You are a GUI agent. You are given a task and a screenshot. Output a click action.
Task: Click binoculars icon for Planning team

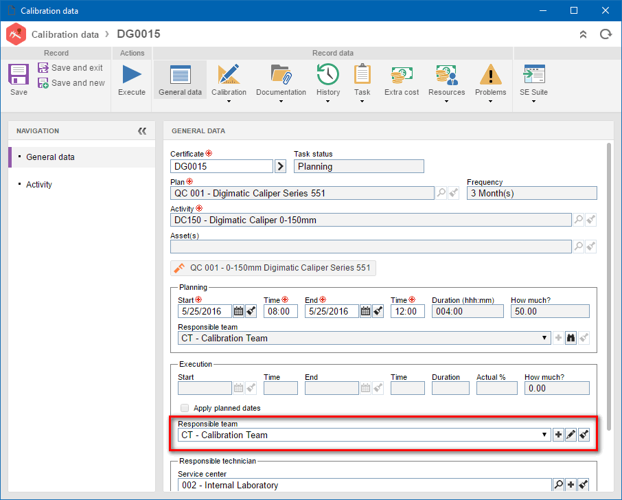[x=571, y=338]
